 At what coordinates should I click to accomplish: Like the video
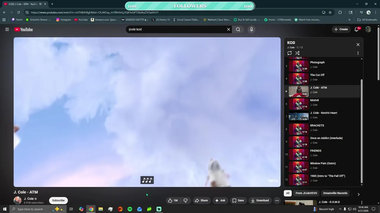pos(173,201)
